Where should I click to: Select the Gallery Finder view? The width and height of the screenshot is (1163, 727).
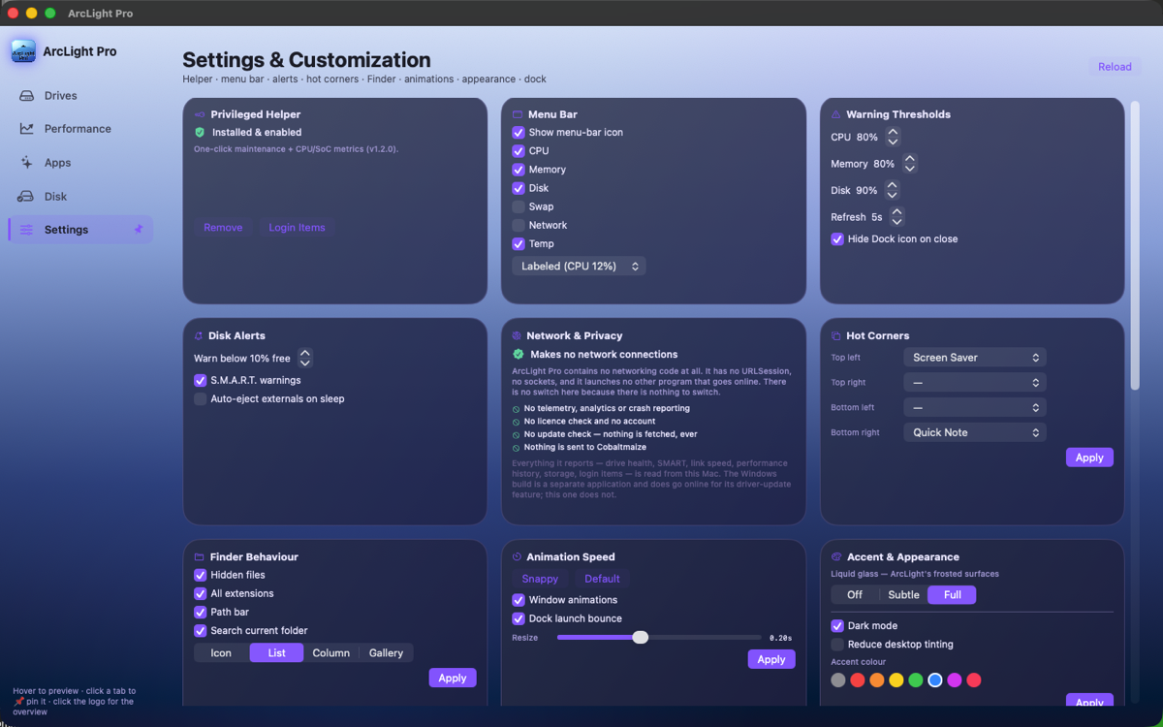(386, 653)
